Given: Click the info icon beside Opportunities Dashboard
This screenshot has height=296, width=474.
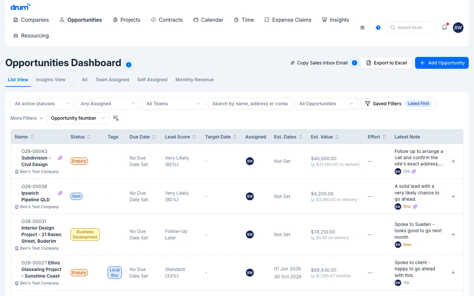Looking at the screenshot, I should pyautogui.click(x=129, y=65).
